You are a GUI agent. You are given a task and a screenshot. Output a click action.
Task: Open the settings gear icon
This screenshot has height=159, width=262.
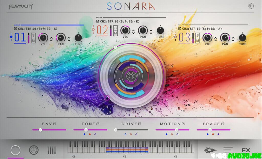[251, 6]
